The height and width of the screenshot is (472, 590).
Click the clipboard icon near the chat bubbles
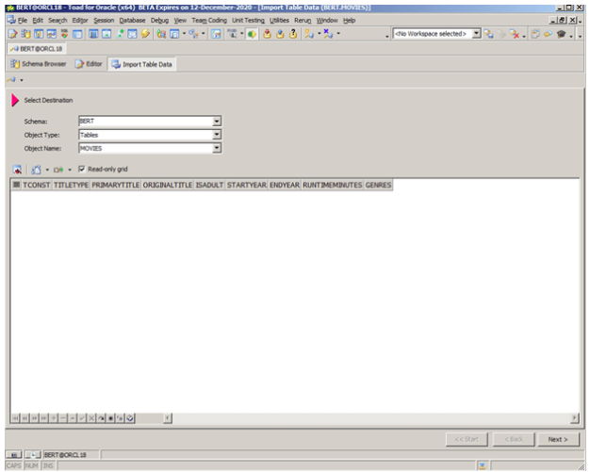pos(535,34)
